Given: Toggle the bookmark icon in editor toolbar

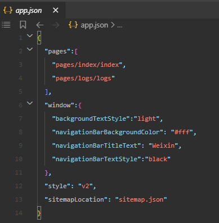Looking at the screenshot, I should coord(23,25).
